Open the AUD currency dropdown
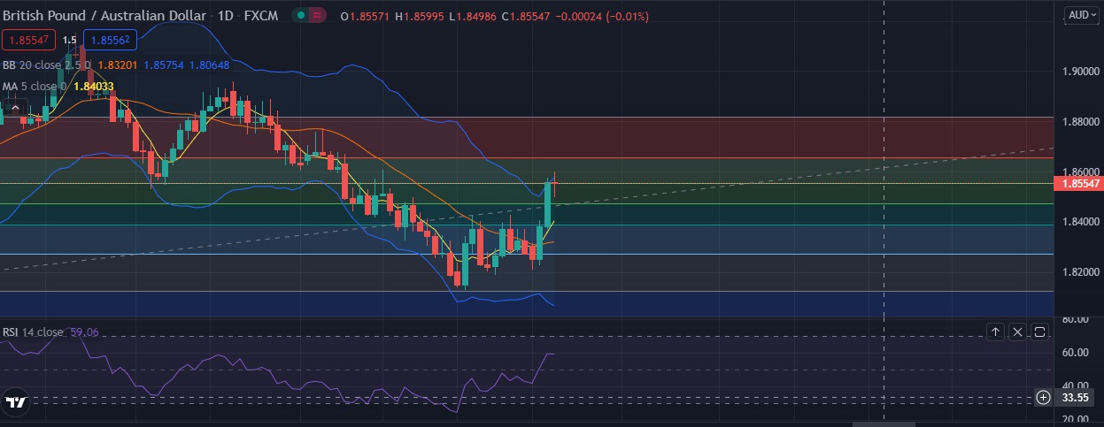1104x427 pixels. click(1080, 15)
